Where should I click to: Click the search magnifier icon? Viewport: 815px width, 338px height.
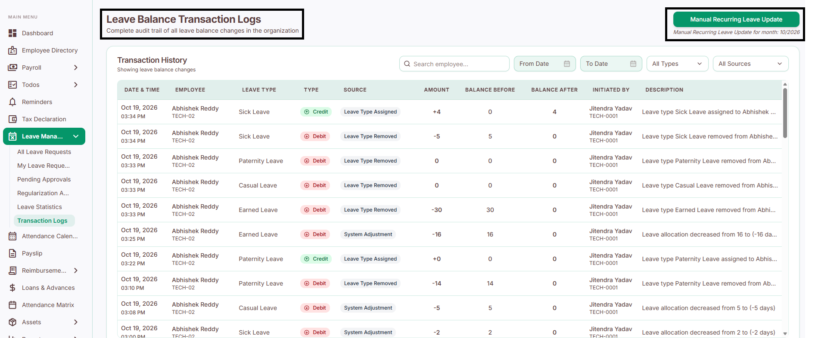tap(407, 64)
